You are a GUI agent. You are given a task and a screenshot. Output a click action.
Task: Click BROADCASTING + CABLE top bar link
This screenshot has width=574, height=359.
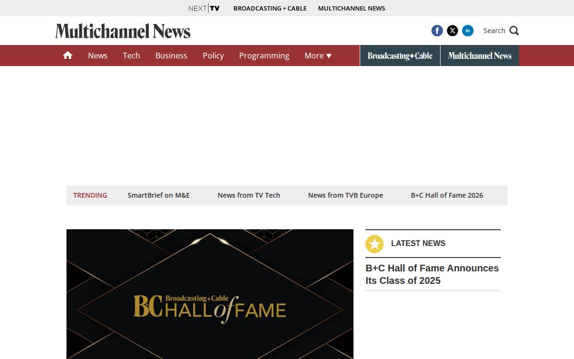pos(270,8)
